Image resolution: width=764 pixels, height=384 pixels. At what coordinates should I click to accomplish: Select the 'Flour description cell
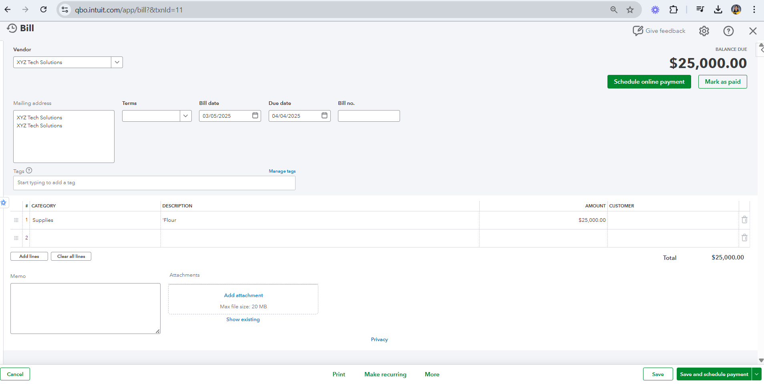[320, 220]
